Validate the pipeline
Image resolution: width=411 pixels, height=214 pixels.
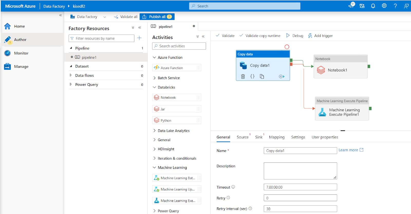click(x=225, y=36)
